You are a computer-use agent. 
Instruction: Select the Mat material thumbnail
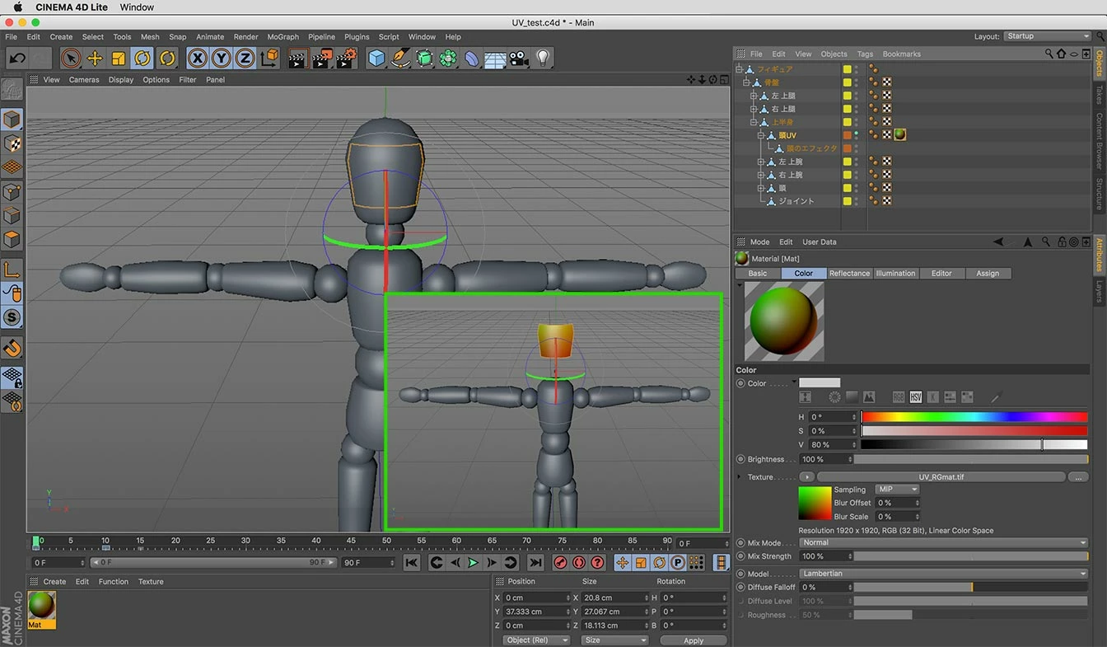41,606
